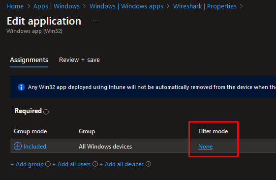
Task: Click the Windows app (Win32) subtitle
Action: coord(34,31)
